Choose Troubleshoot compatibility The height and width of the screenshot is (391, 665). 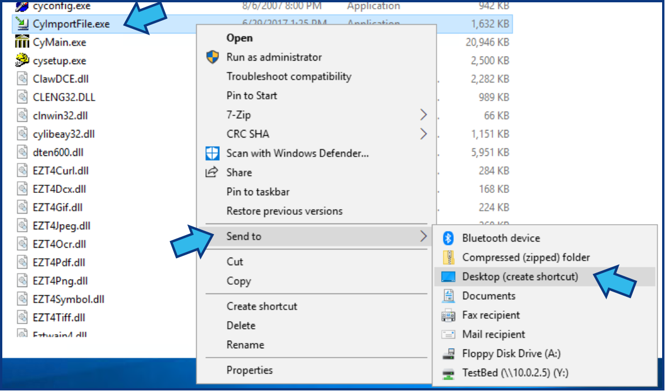[x=289, y=76]
